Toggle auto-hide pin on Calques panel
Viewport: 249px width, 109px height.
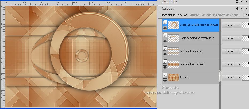246,9
